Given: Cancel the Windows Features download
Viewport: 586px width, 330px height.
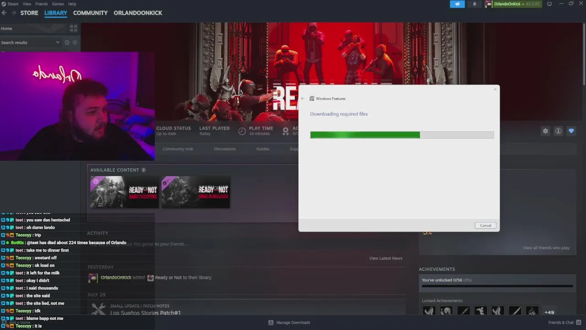Looking at the screenshot, I should coord(485,225).
